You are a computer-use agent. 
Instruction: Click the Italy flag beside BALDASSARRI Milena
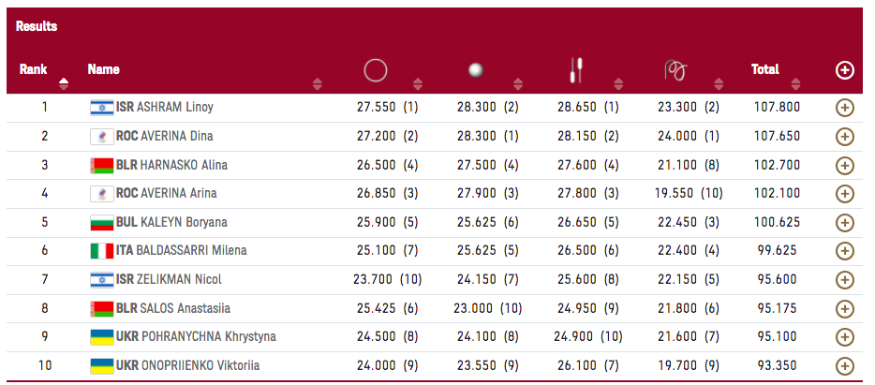point(100,250)
